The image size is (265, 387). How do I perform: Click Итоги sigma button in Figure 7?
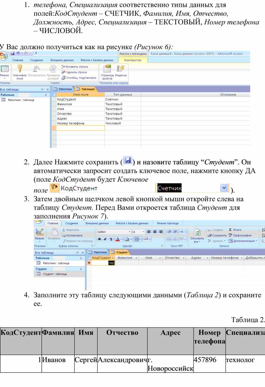pos(235,230)
